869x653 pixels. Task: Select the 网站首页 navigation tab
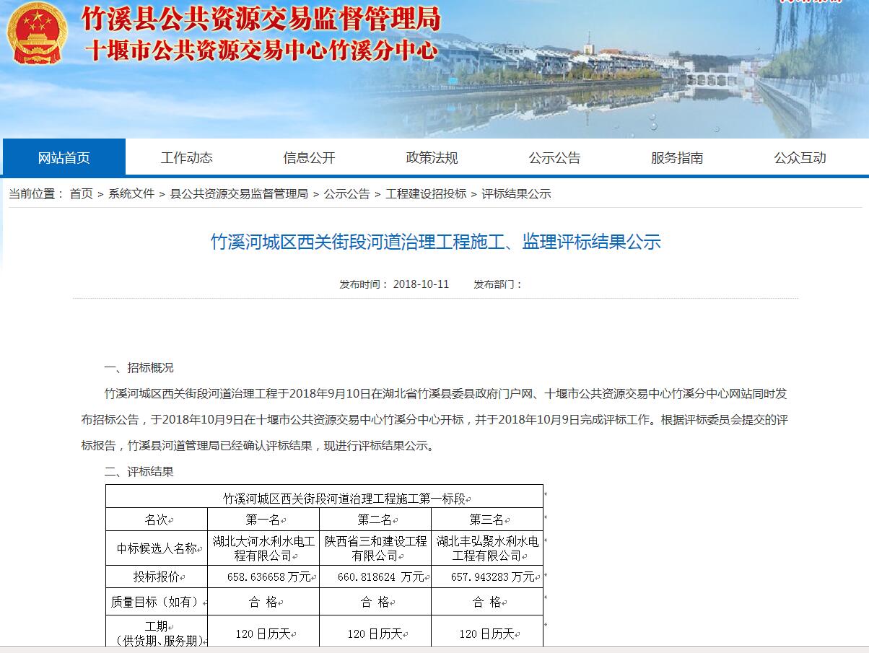[x=64, y=157]
